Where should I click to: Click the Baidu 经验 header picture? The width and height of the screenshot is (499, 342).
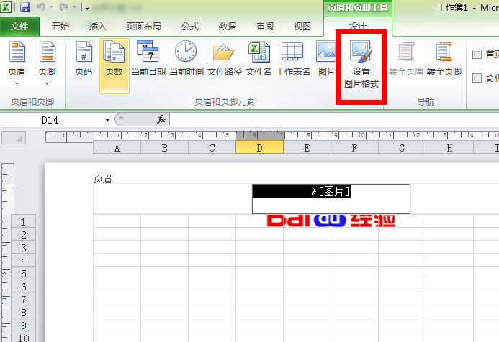(331, 221)
